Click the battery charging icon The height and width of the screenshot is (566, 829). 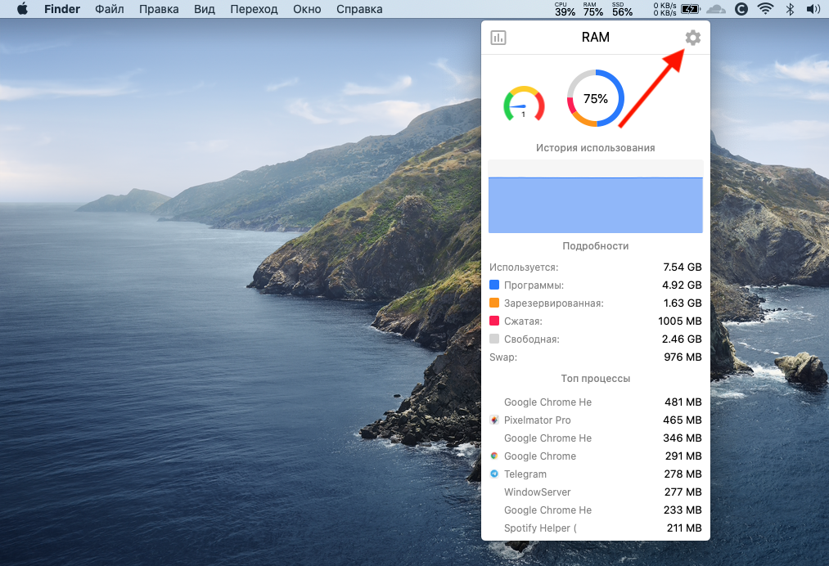click(x=690, y=10)
